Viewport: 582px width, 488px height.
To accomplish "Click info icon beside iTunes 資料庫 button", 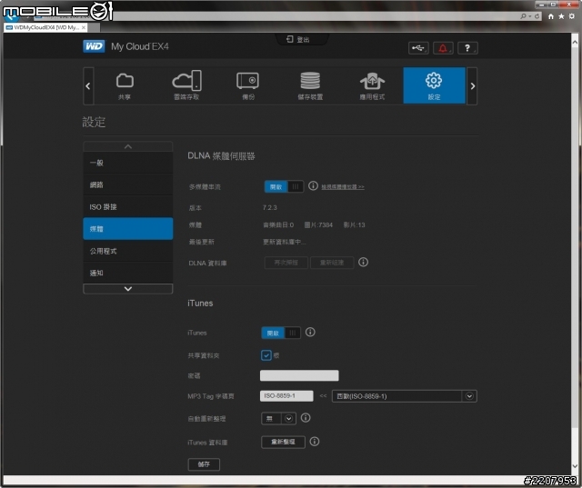I will (x=314, y=442).
